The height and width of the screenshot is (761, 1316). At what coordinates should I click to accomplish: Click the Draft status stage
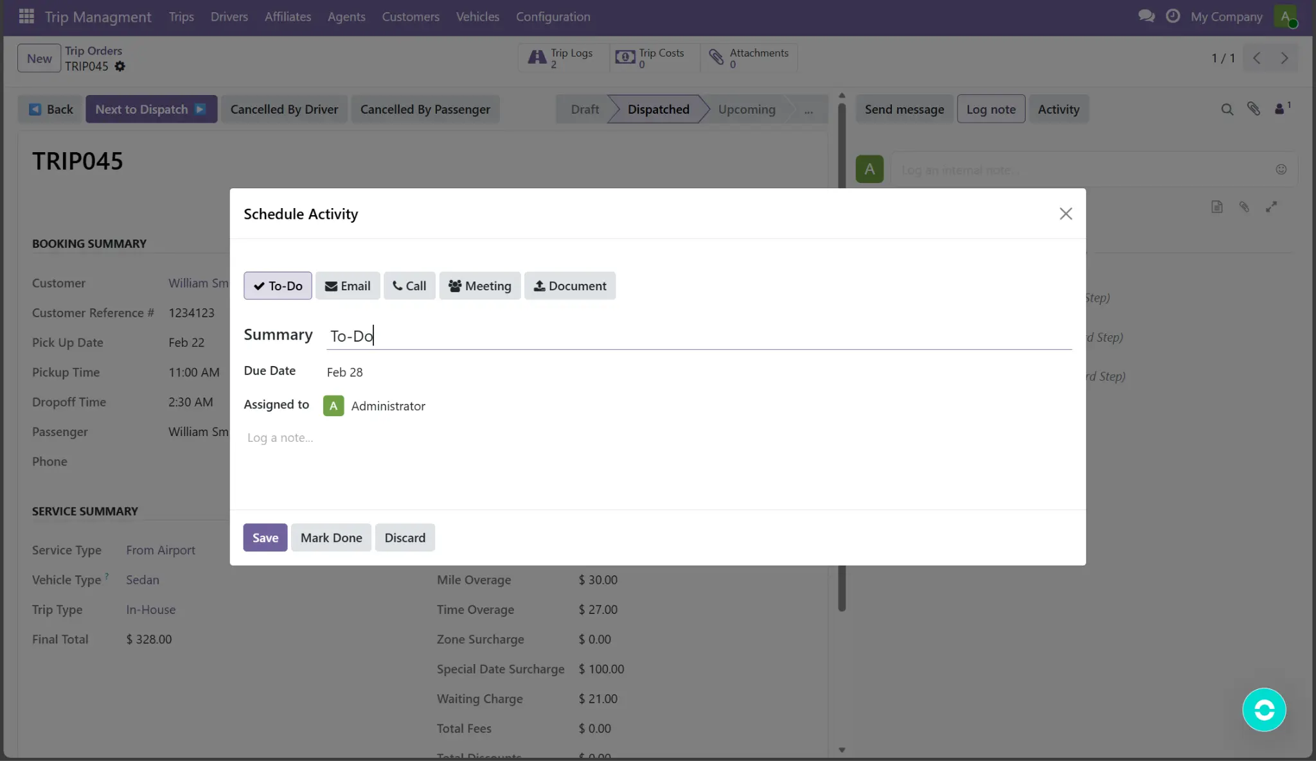click(585, 110)
